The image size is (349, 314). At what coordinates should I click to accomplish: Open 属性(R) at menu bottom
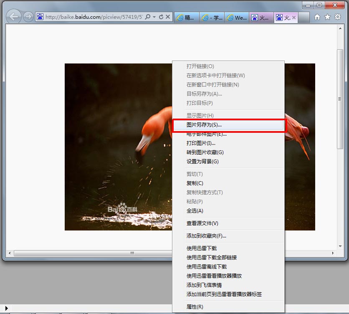click(195, 307)
